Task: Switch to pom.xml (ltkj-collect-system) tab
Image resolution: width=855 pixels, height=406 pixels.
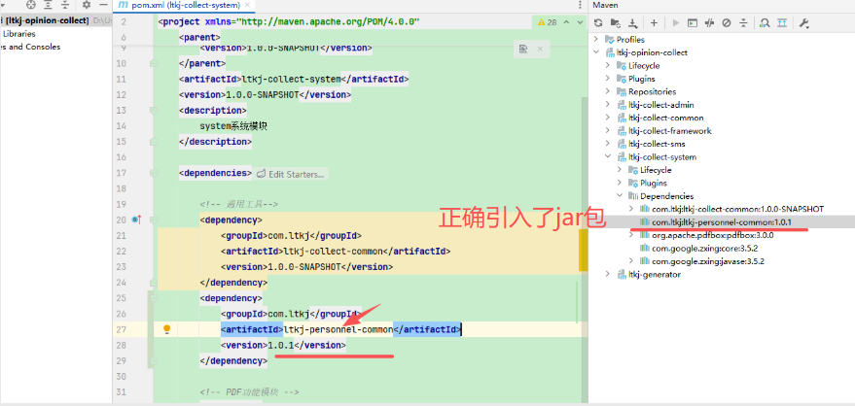Action: click(186, 5)
